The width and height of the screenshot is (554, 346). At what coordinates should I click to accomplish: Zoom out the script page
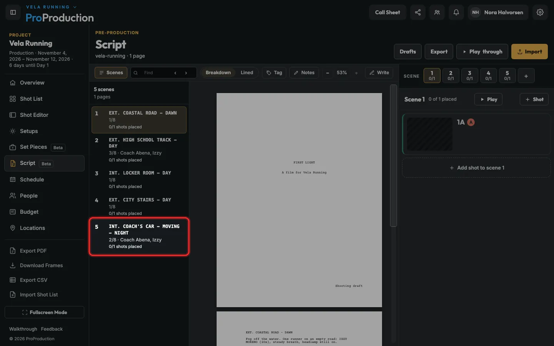click(x=327, y=73)
